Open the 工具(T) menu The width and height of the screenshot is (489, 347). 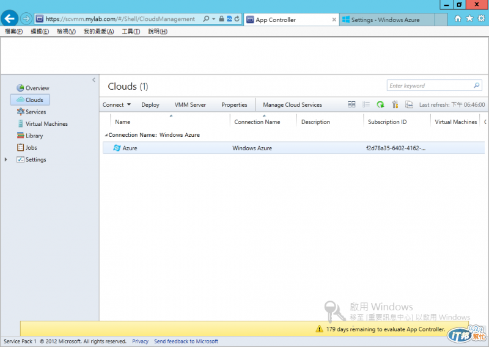click(x=131, y=31)
